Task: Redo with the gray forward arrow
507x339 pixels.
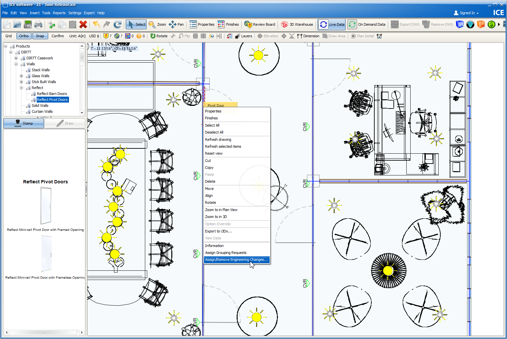Action: click(107, 24)
